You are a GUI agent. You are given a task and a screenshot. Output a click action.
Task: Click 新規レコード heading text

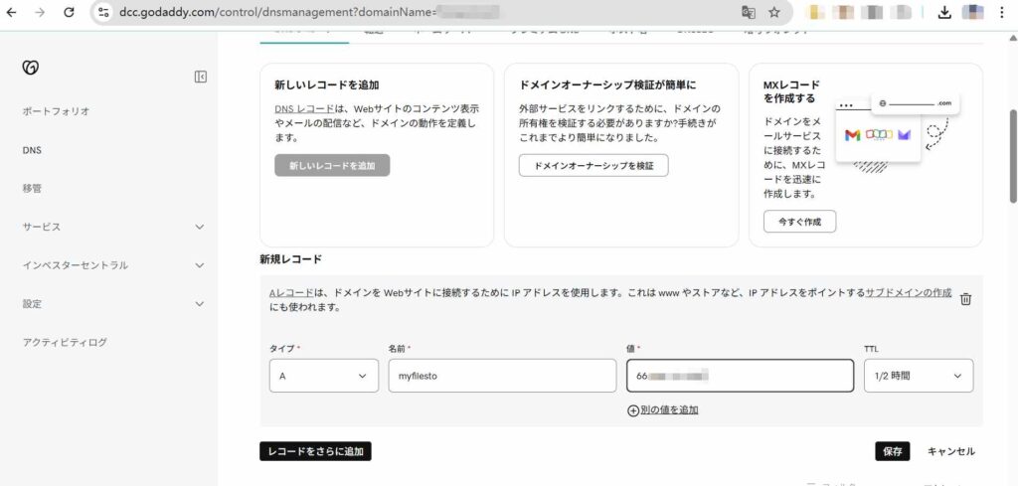[x=291, y=258]
